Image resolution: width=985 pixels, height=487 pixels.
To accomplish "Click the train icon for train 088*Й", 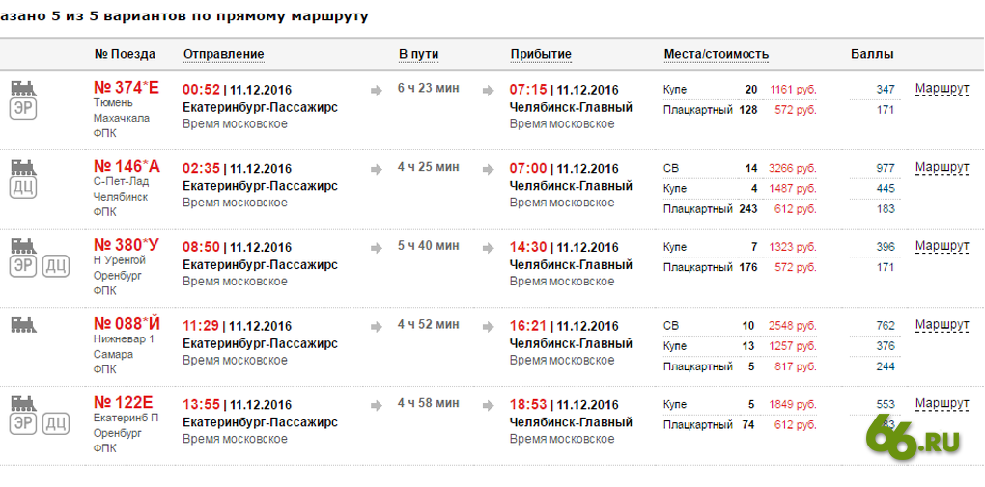I will pos(24,324).
